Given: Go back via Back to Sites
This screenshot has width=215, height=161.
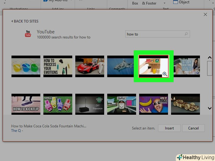Looking at the screenshot, I should coord(25,21).
